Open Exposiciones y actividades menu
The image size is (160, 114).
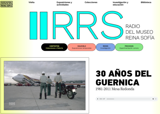(64, 4)
